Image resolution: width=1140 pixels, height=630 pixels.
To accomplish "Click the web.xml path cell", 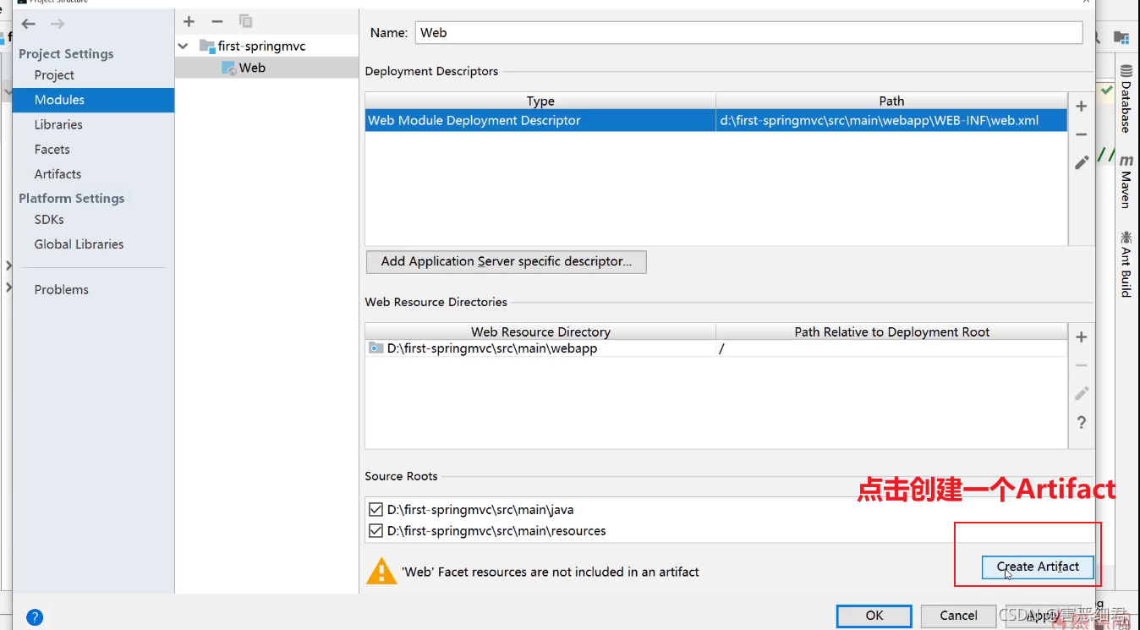I will [891, 120].
